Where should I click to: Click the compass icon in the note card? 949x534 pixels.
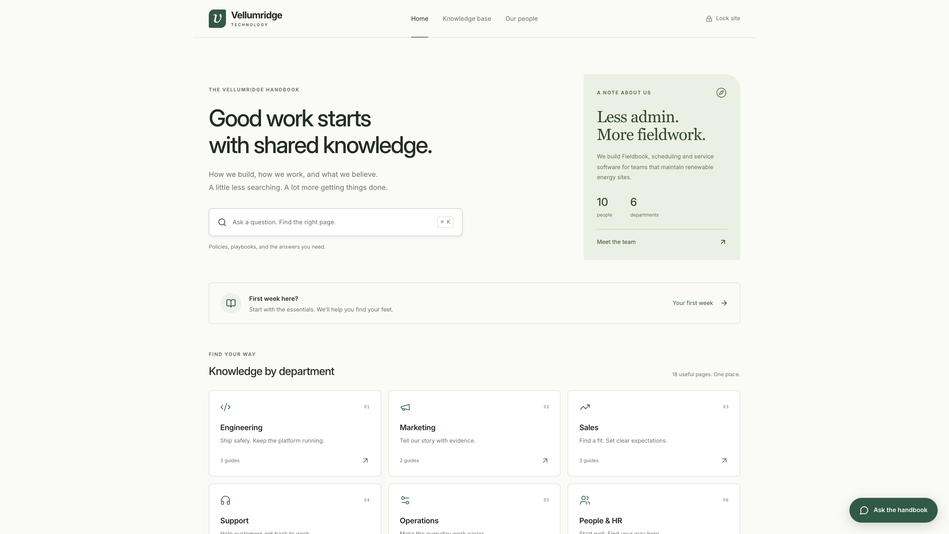[x=721, y=93]
